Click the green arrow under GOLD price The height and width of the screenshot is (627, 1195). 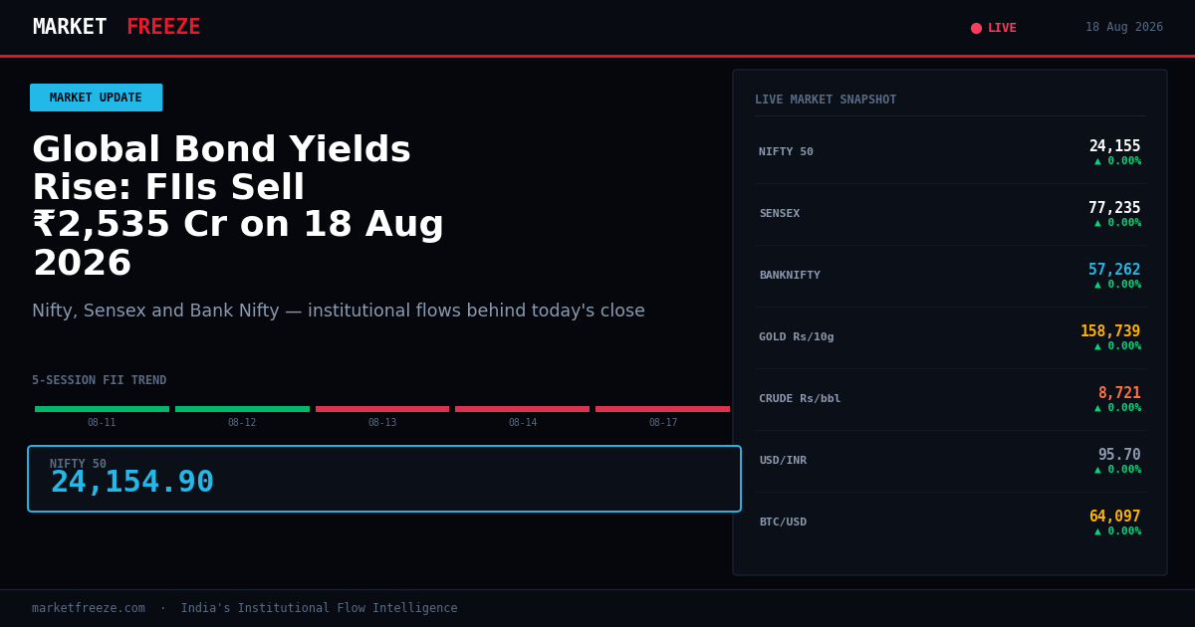[x=1098, y=346]
